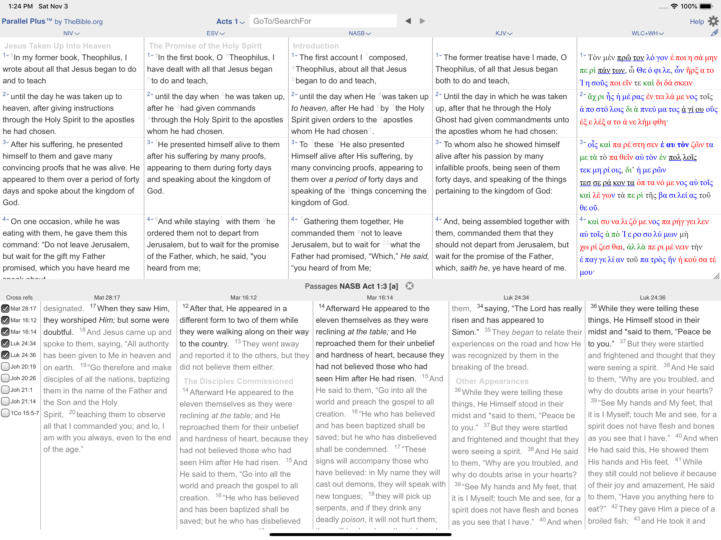
Task: Click the GoTo/SearchFor input field
Action: click(323, 21)
